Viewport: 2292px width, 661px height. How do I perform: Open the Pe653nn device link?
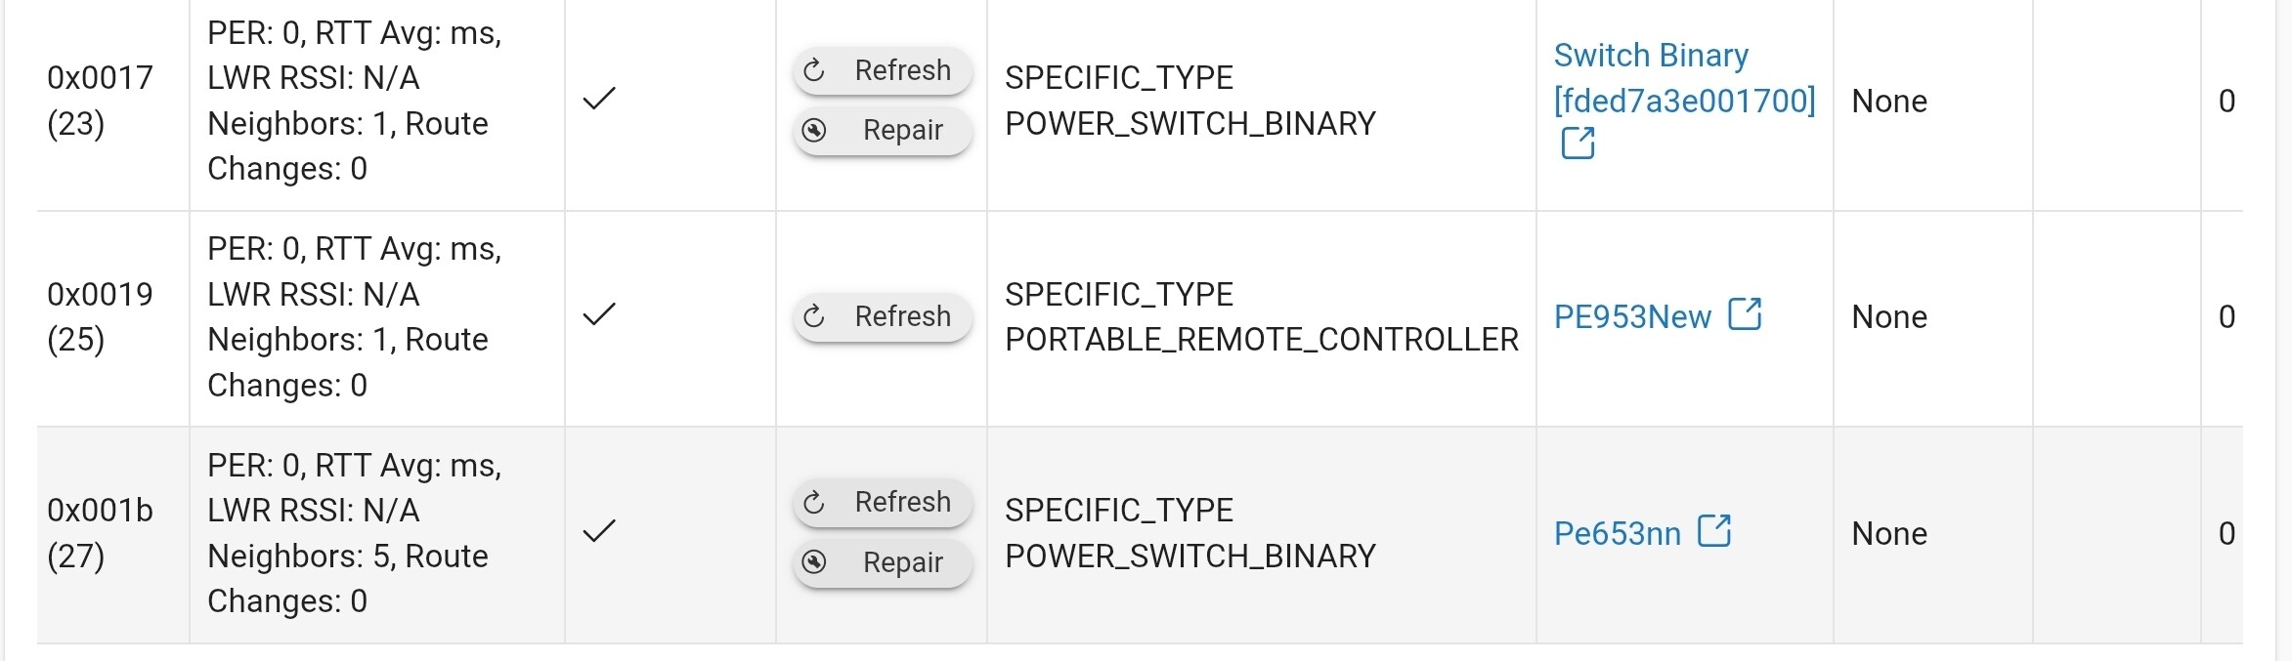coord(1618,534)
